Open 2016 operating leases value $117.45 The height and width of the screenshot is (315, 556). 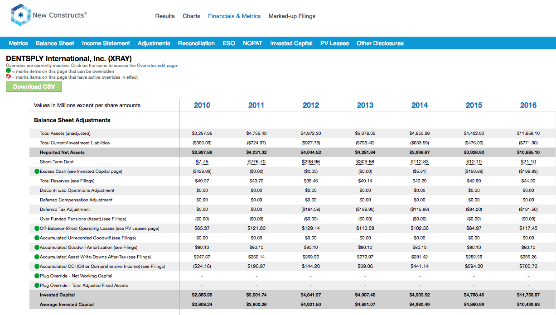coord(528,229)
